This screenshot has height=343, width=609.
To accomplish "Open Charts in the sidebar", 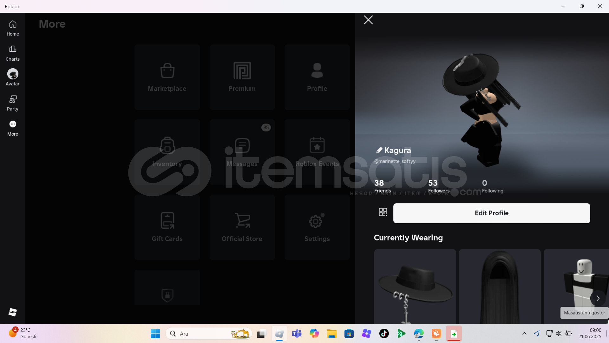I will [x=13, y=53].
